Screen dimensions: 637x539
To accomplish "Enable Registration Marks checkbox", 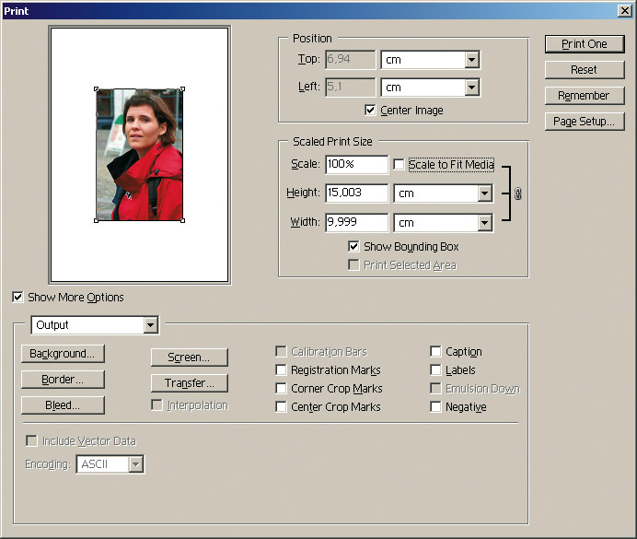I will (x=281, y=369).
